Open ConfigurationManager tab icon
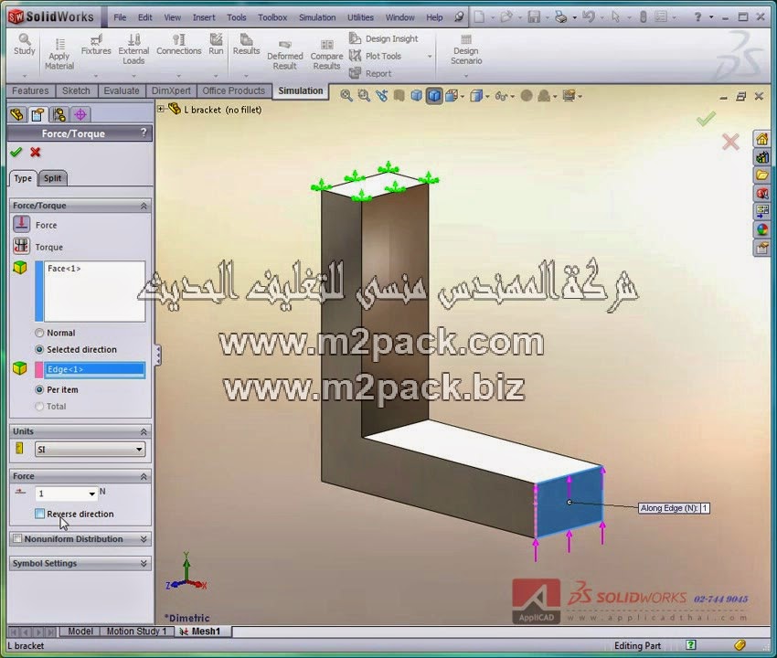Viewport: 777px width, 658px height. [59, 114]
